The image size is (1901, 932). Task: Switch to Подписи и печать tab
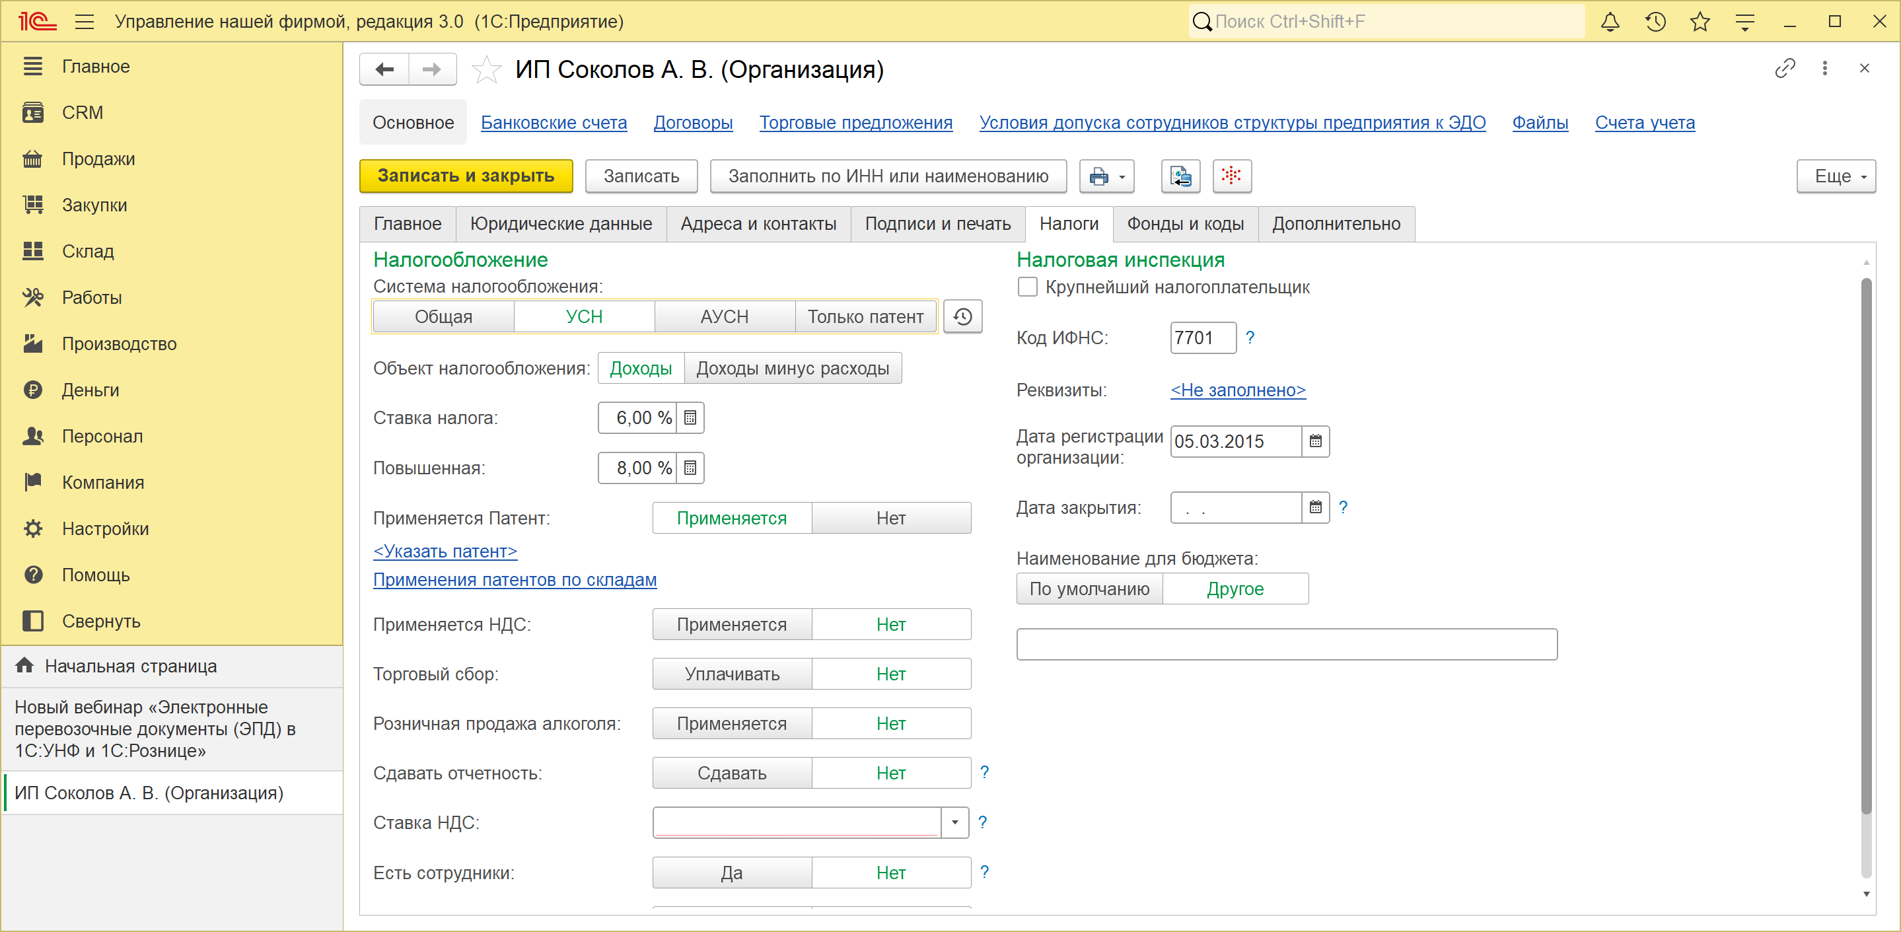[x=938, y=224]
